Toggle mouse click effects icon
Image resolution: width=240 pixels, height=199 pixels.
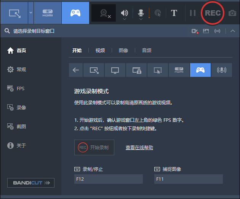click(158, 13)
